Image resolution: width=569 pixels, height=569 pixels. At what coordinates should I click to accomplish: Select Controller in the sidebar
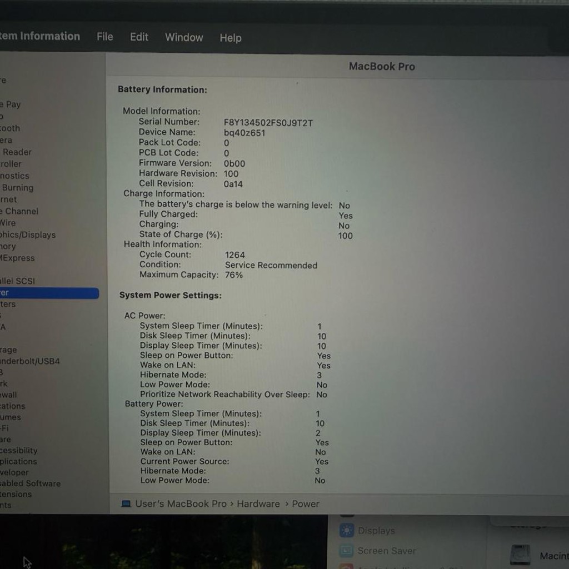pyautogui.click(x=11, y=164)
